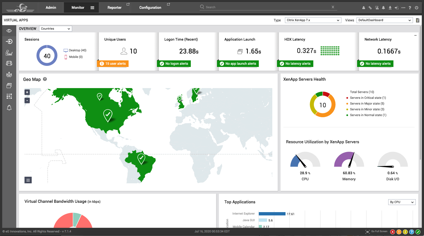The image size is (424, 236).
Task: Click the orange major alert status icon
Action: point(399,232)
